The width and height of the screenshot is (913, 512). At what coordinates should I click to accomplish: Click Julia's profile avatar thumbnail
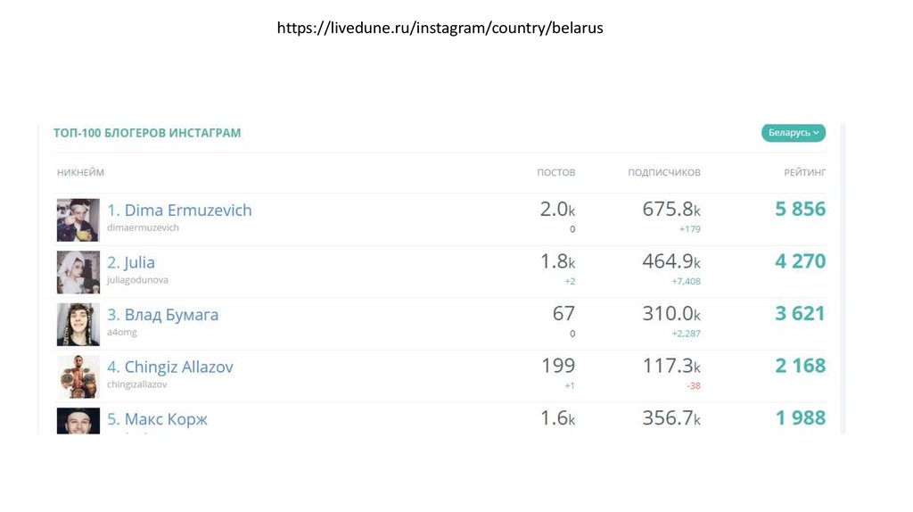(78, 272)
